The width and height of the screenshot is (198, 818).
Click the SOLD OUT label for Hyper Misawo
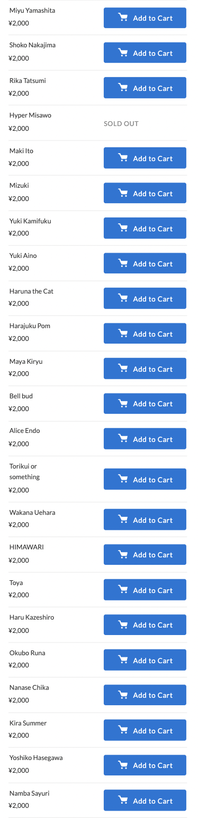click(x=121, y=124)
